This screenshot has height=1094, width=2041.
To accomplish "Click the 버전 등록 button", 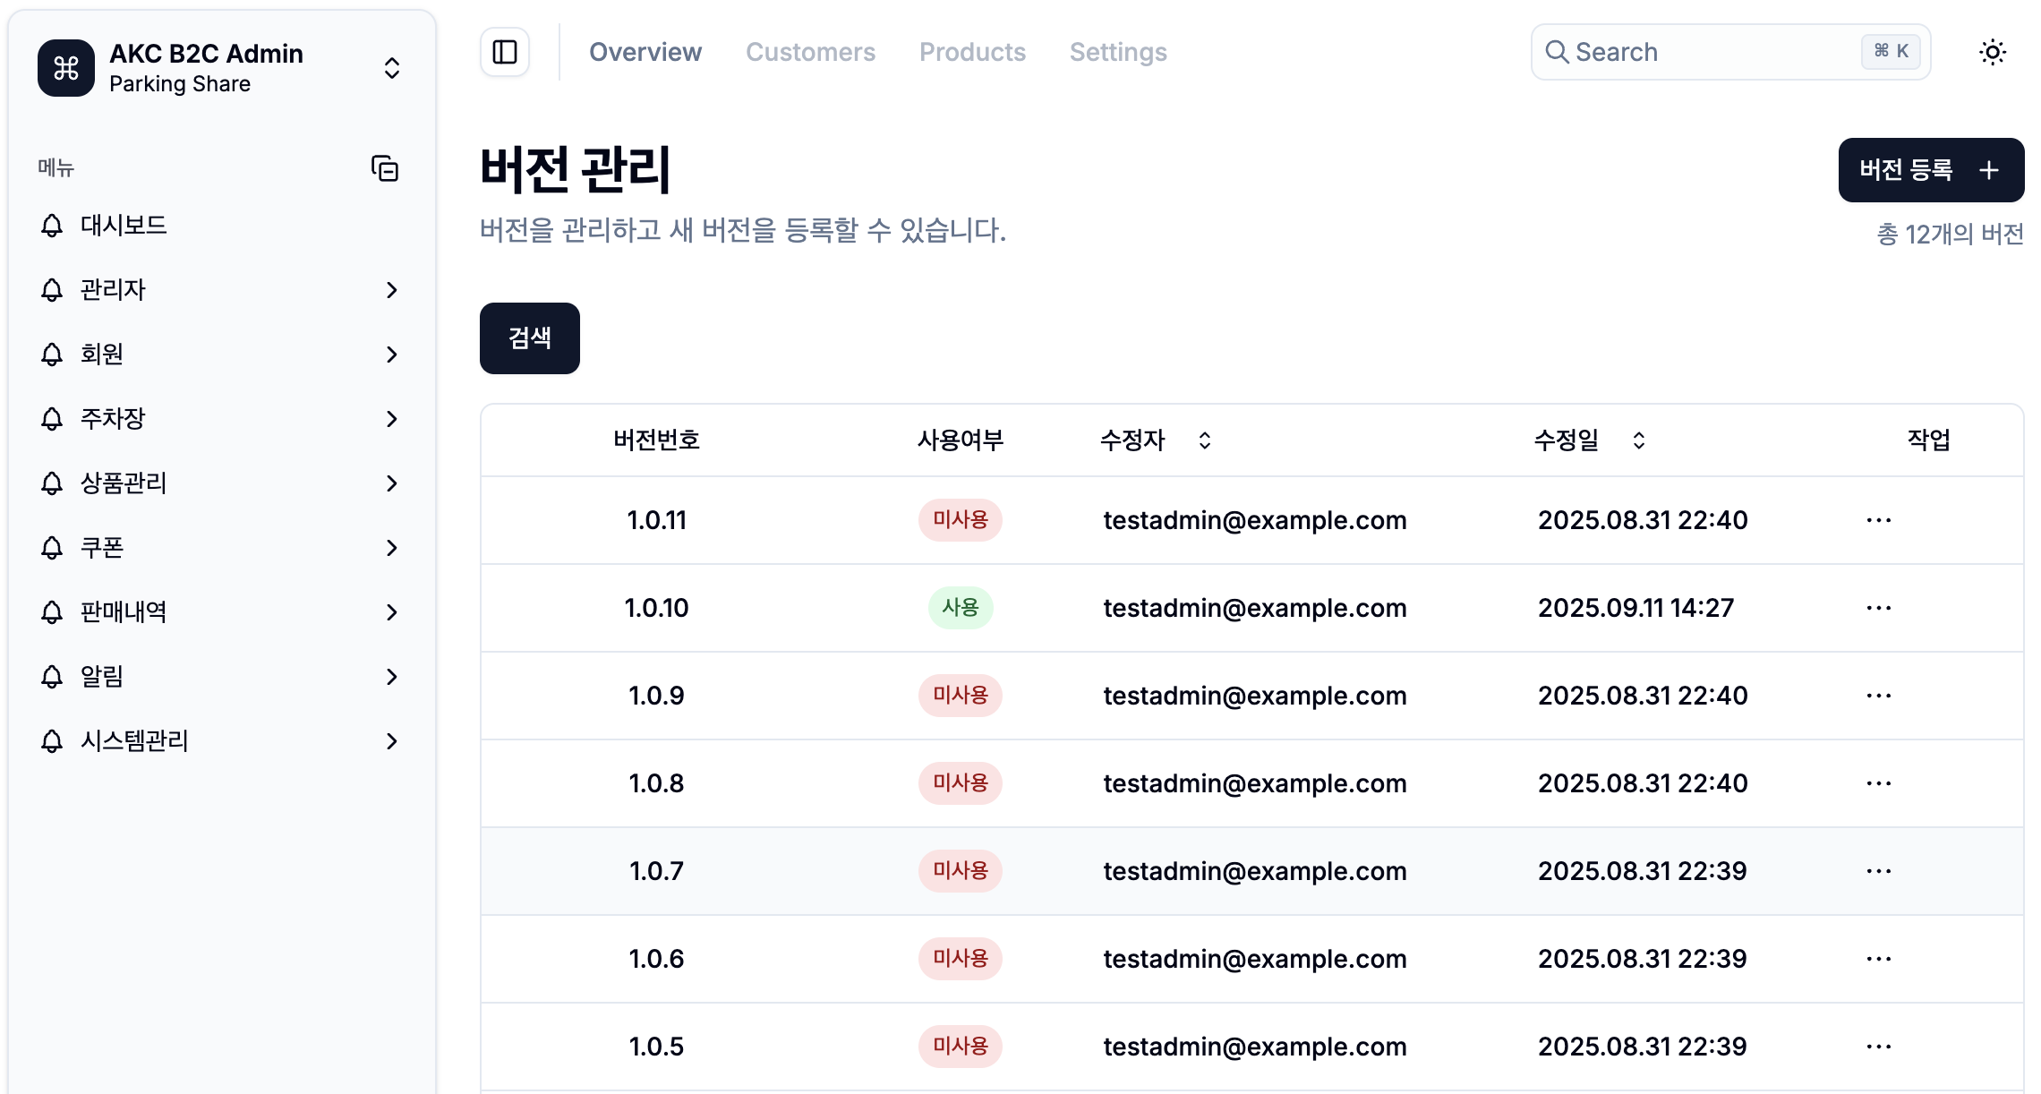I will click(1931, 170).
